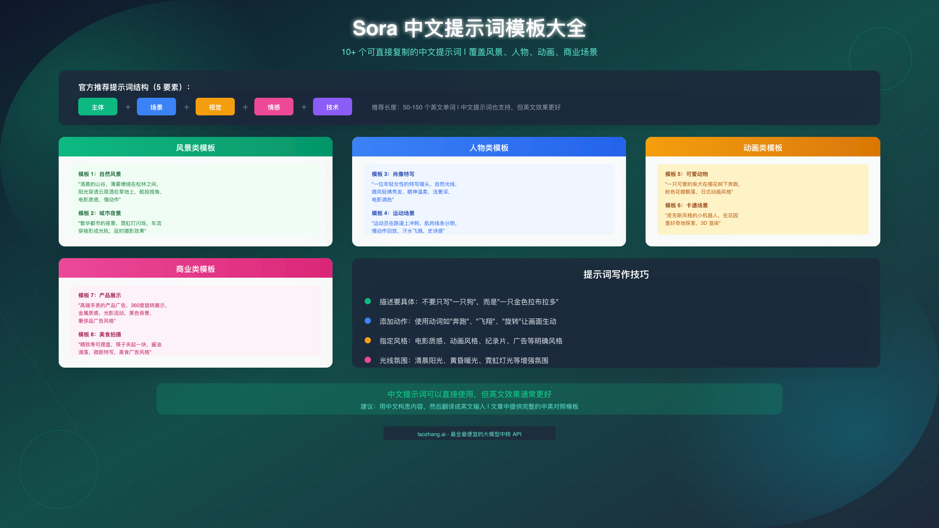This screenshot has height=528, width=939.
Task: Click the blue bullet beside 添加动作 tip
Action: (x=367, y=321)
